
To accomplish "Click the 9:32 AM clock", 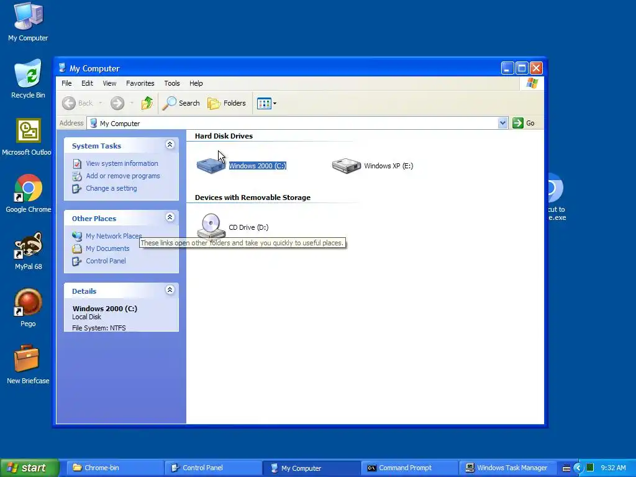I will (613, 468).
